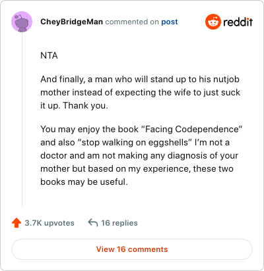264x271 pixels.
Task: Upvote with the orange up arrow icon
Action: click(16, 223)
